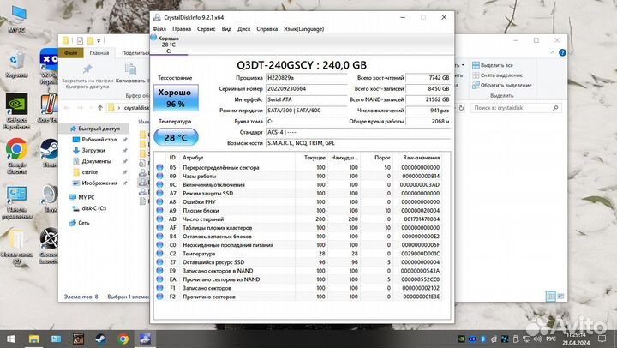Click the Прошивка field H220829a
This screenshot has height=348, width=617.
tap(306, 78)
